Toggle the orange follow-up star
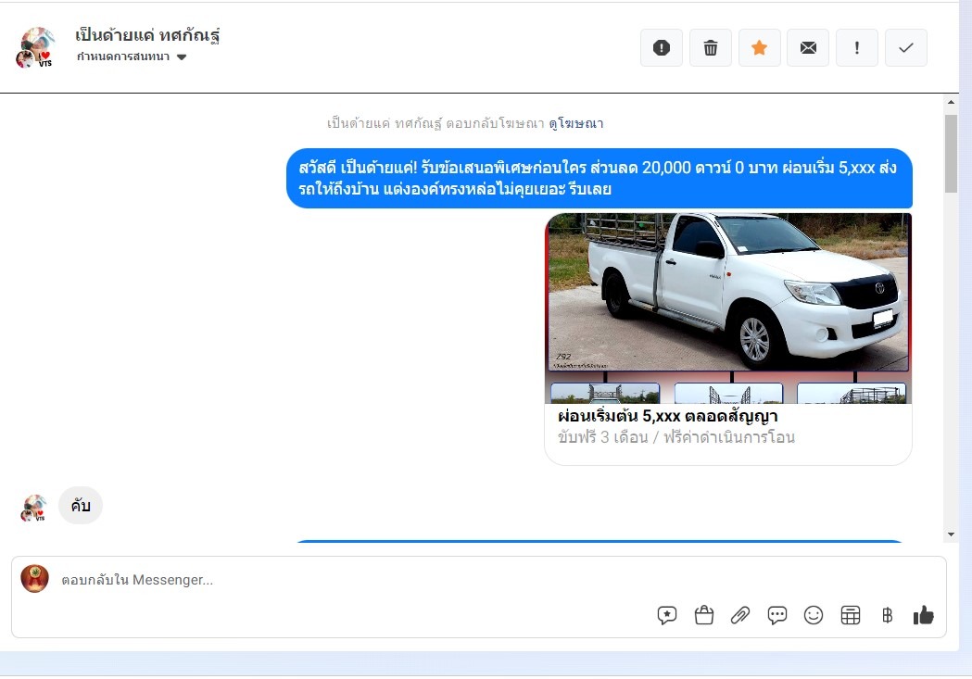972x679 pixels. (x=759, y=48)
